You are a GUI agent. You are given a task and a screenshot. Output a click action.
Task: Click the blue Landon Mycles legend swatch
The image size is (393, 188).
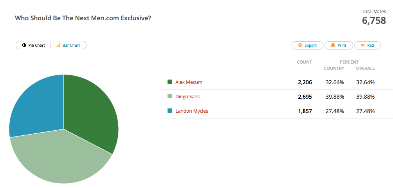point(169,111)
